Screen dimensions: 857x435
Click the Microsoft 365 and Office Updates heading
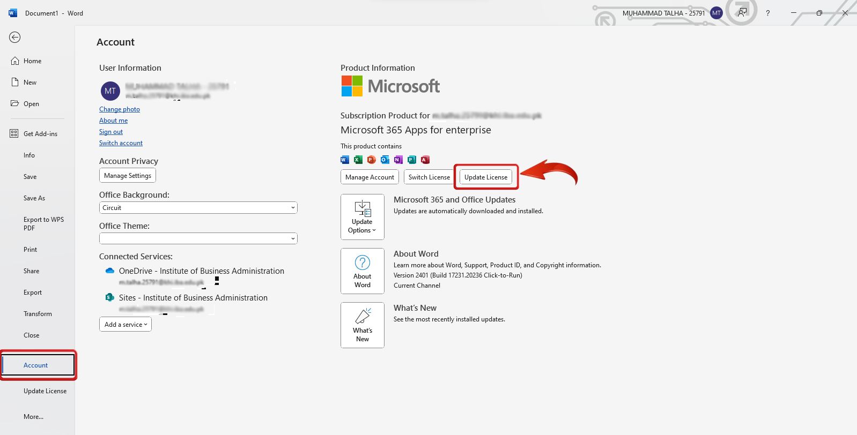point(455,200)
